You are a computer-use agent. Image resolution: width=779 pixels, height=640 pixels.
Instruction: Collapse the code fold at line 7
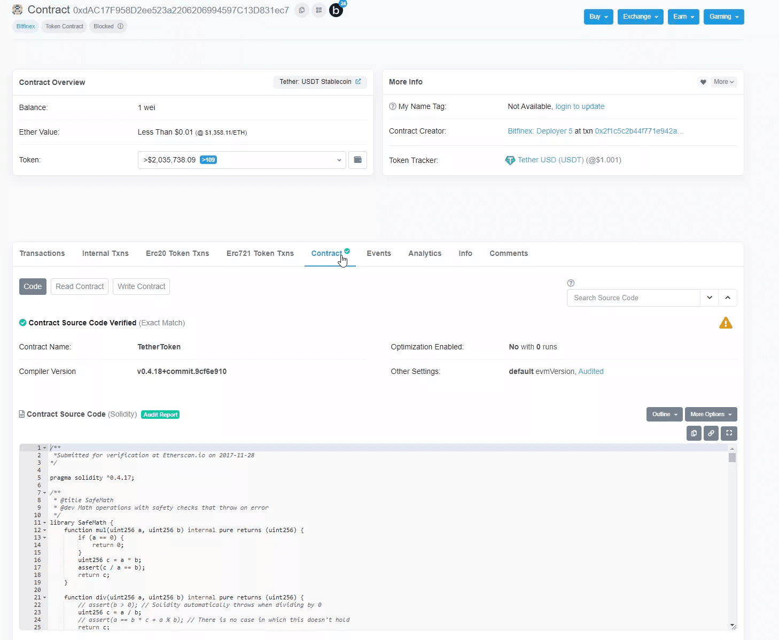coord(45,493)
